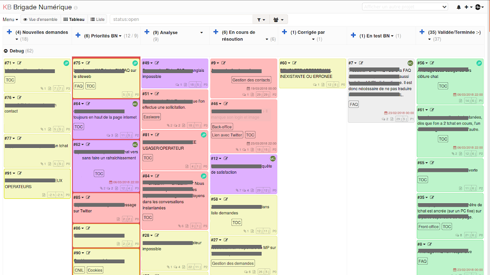The image size is (490, 275).
Task: Open the Analyse column dropdown arrow
Action: click(x=201, y=33)
